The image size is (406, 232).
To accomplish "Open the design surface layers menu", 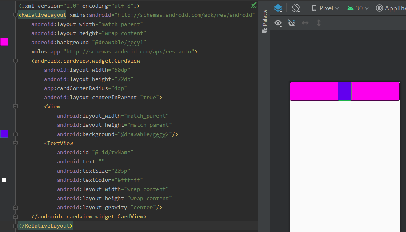I will click(x=278, y=8).
